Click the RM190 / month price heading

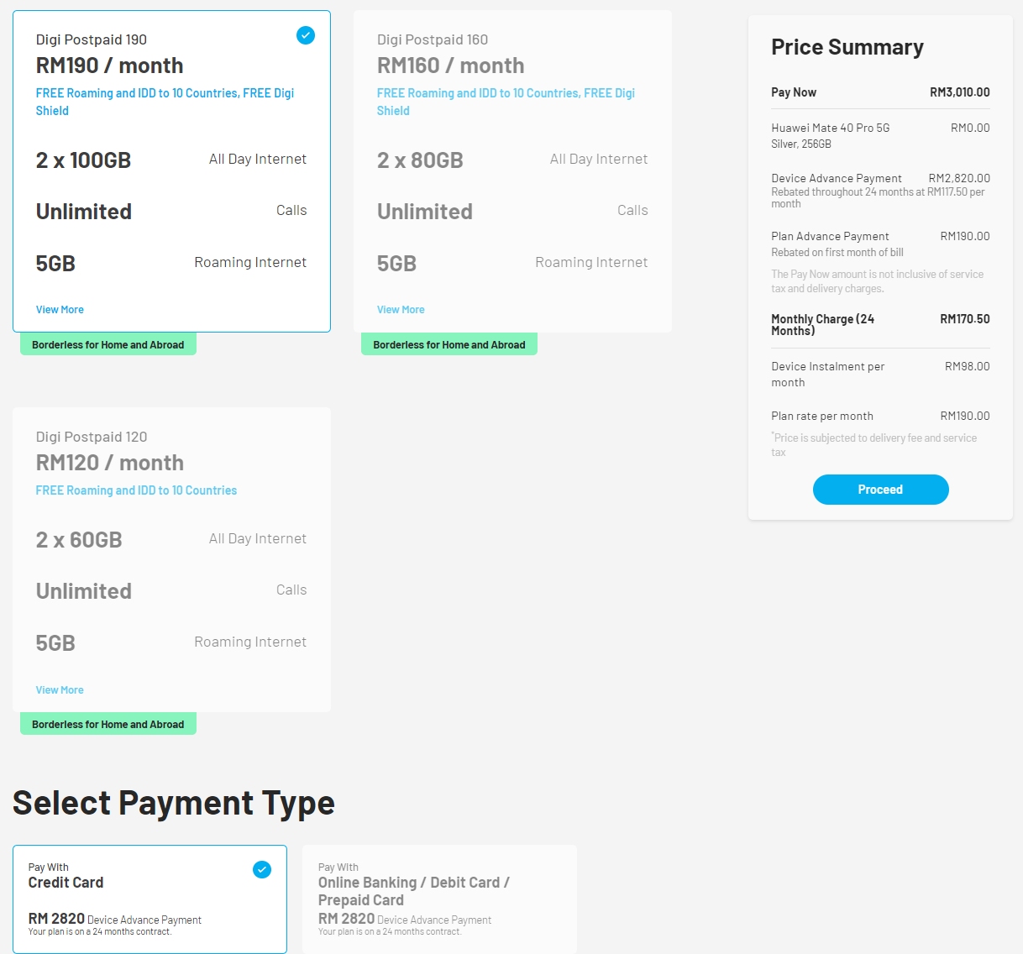click(109, 66)
